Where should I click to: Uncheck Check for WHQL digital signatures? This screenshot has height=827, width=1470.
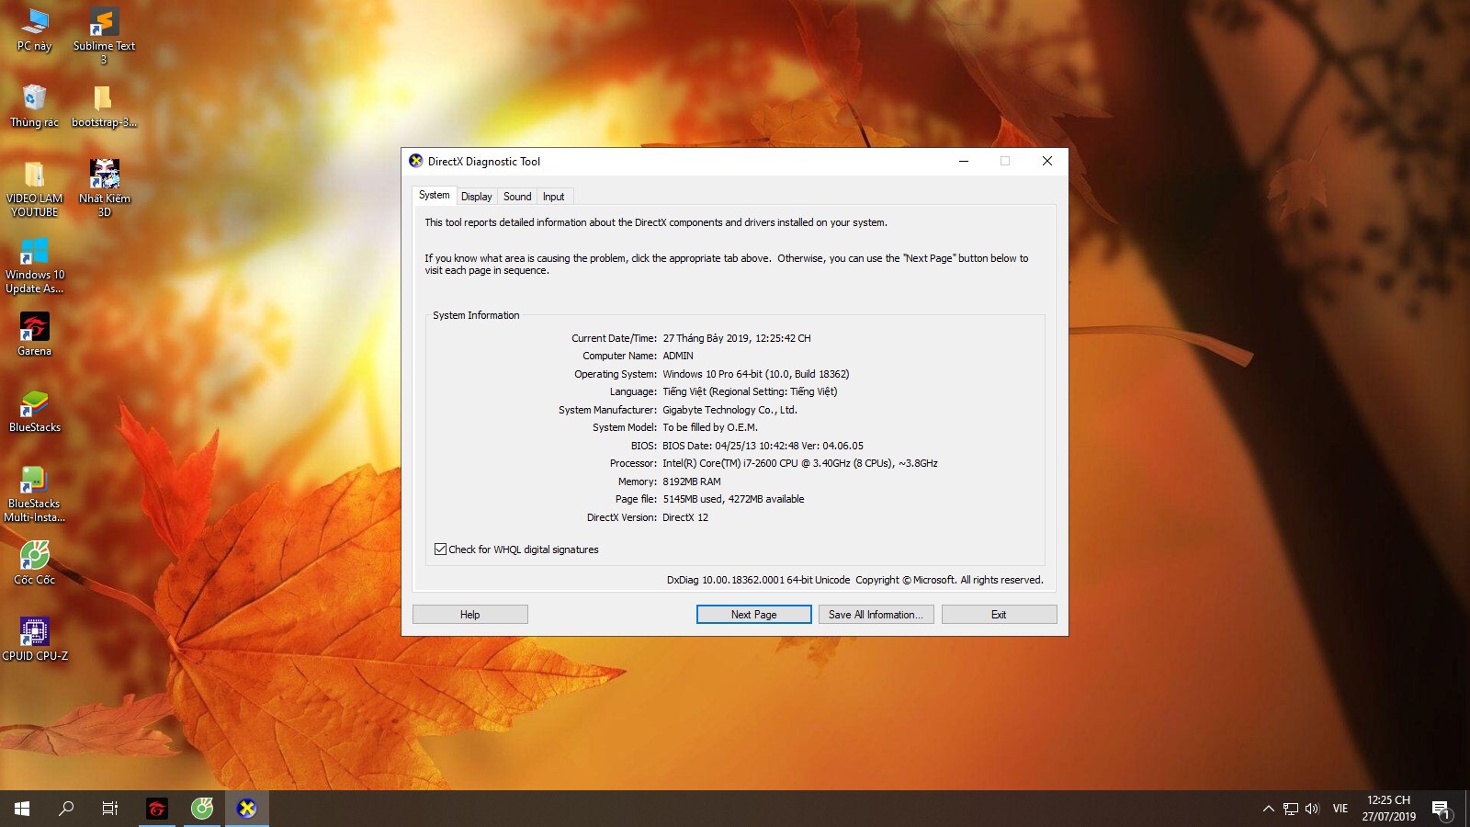441,549
